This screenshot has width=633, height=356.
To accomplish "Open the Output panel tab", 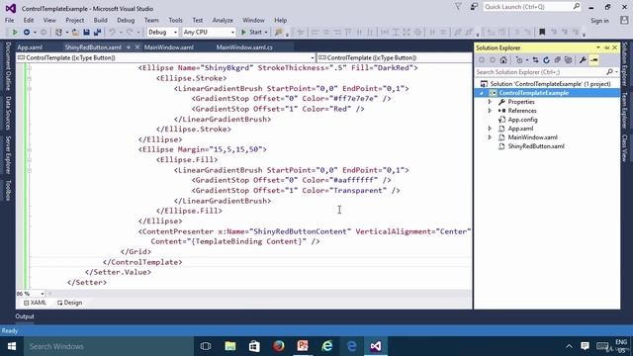I will coord(25,316).
